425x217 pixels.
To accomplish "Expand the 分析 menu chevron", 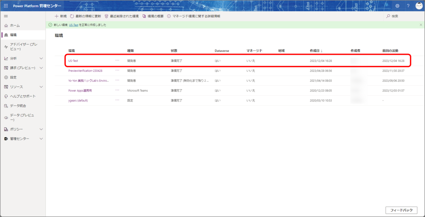I will (41, 59).
